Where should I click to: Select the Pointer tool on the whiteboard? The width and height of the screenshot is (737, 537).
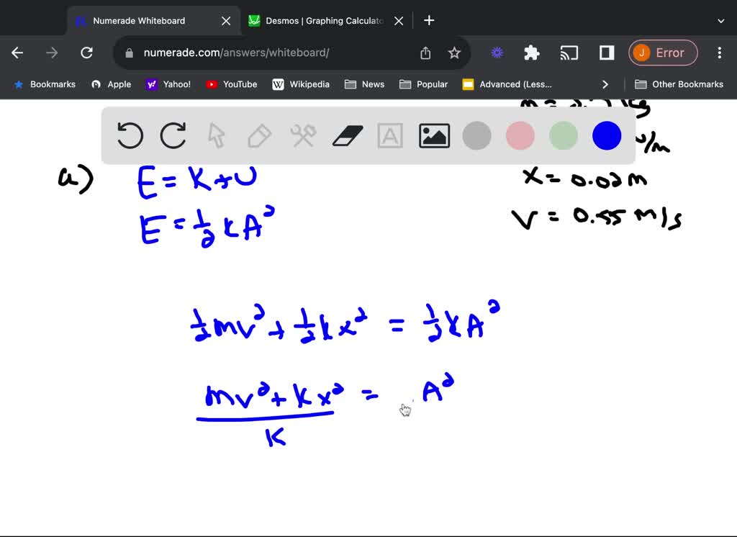215,135
